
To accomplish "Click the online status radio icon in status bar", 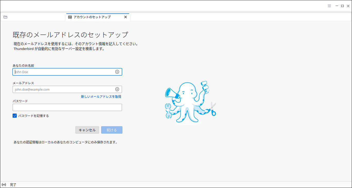I will pyautogui.click(x=4, y=185).
